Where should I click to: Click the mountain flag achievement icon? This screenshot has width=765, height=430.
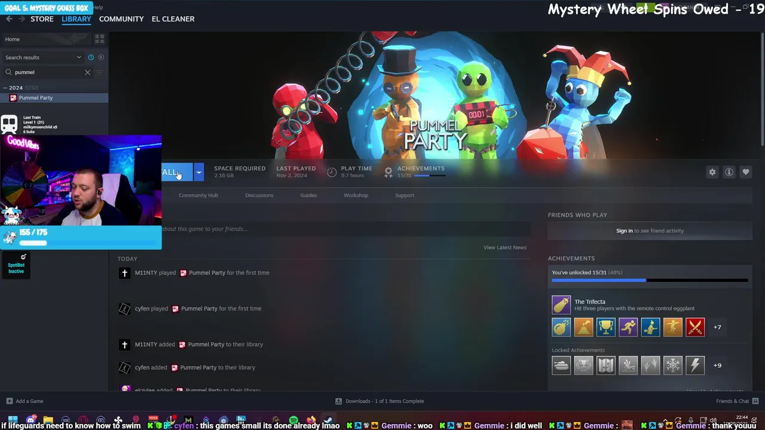[584, 327]
